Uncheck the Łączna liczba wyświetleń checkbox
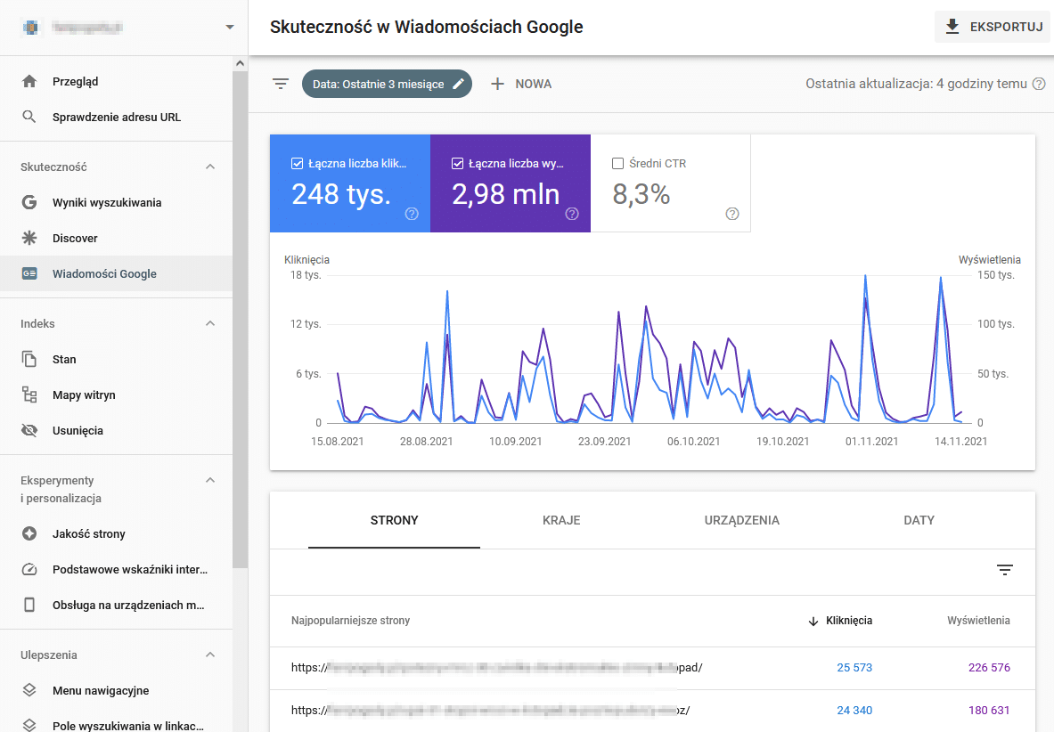This screenshot has width=1054, height=732. [x=458, y=163]
